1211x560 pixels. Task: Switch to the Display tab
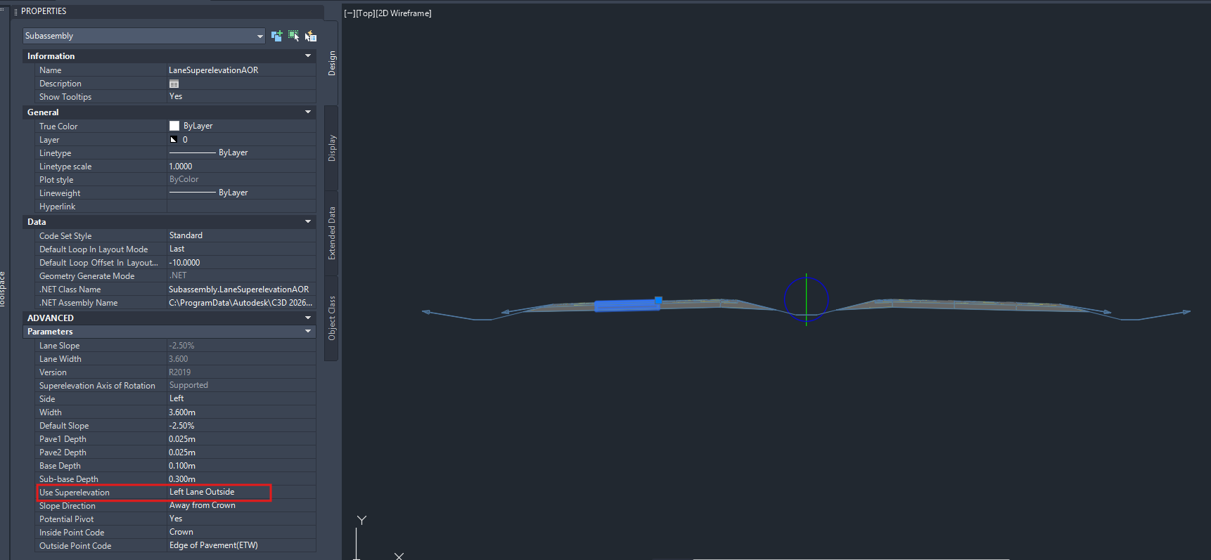(x=332, y=148)
